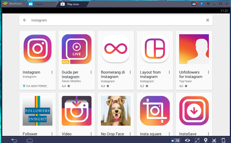The height and width of the screenshot is (143, 231).
Task: Open the InstaSave download icon
Action: (x=194, y=111)
